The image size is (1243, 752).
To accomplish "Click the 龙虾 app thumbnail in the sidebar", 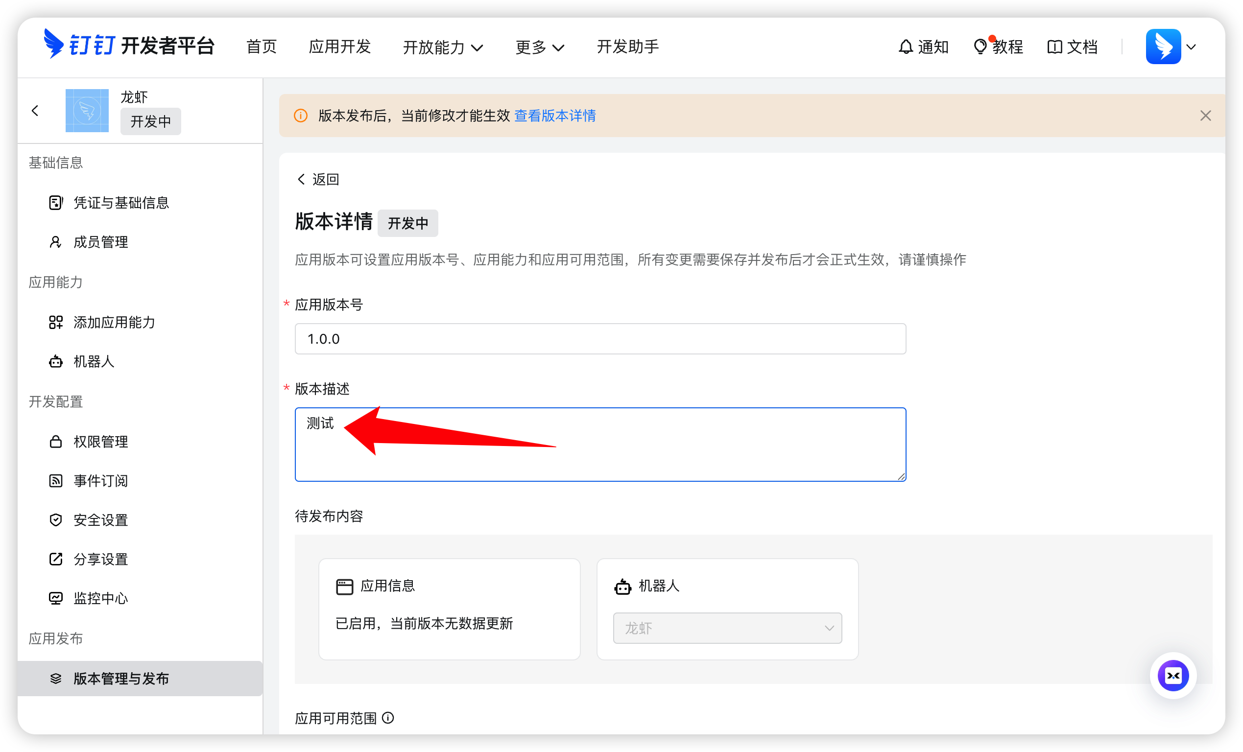I will [x=87, y=111].
